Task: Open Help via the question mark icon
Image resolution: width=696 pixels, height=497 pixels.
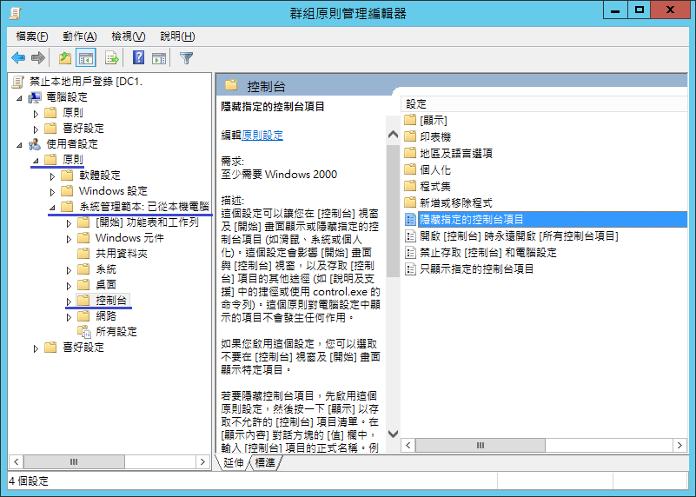Action: [x=138, y=57]
